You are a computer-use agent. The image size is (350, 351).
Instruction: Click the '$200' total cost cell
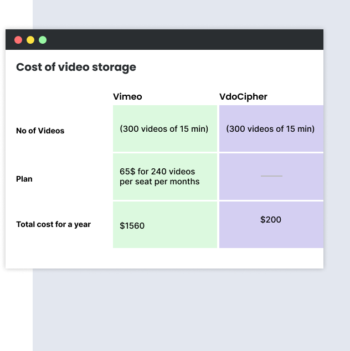point(271,225)
